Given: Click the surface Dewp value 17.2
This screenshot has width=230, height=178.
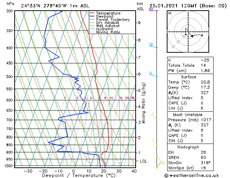Looking at the screenshot, I should click(x=205, y=88).
